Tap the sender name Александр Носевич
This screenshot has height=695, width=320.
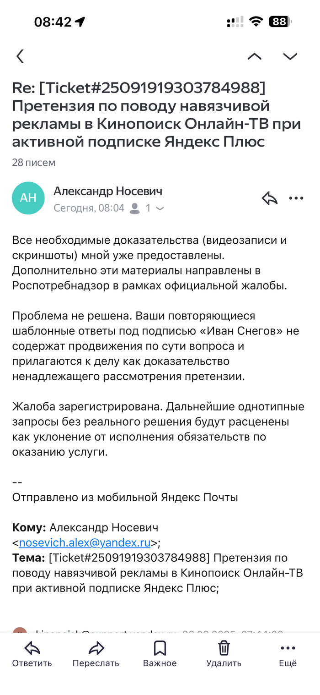[x=108, y=191]
